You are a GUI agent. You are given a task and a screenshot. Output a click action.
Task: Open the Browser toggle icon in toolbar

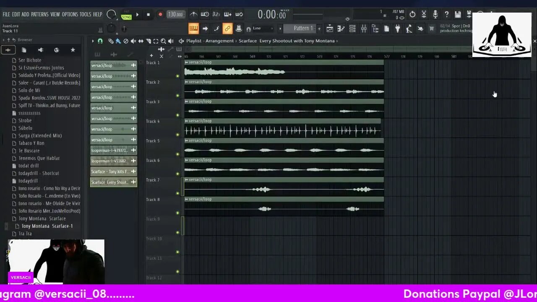(375, 29)
